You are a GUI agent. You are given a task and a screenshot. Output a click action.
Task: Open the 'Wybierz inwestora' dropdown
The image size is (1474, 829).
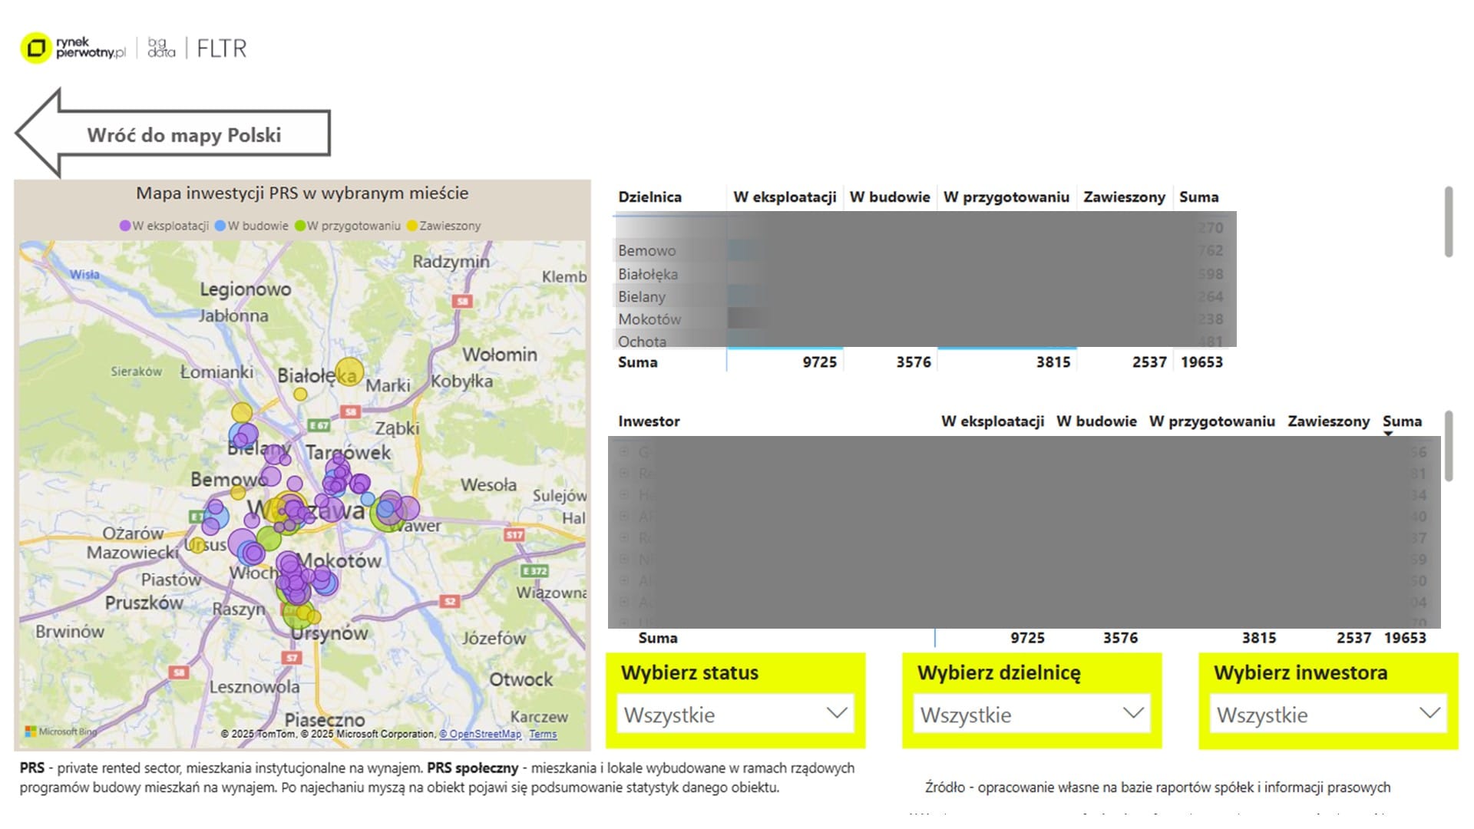(x=1328, y=714)
